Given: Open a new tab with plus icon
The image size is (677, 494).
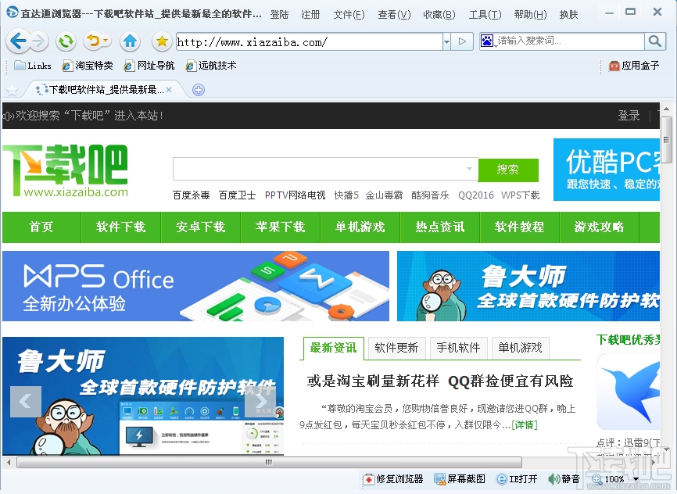Looking at the screenshot, I should (199, 90).
